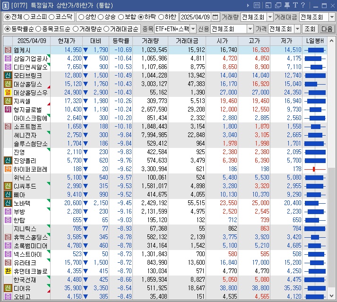Click the blue candlestick in 웹케시 row
Image resolution: width=337 pixels, height=302 pixels.
(315, 50)
